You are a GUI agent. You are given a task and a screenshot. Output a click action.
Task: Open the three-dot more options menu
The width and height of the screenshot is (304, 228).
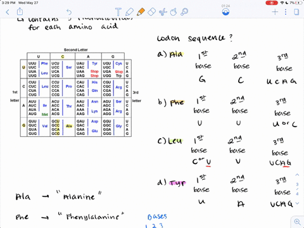coord(286,12)
